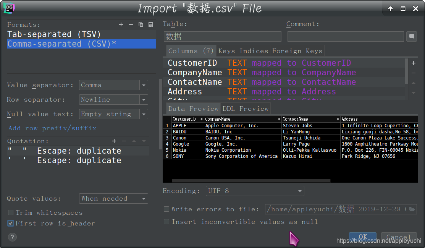Screen dimensions: 425x248
Task: Click the OK button
Action: pos(362,237)
